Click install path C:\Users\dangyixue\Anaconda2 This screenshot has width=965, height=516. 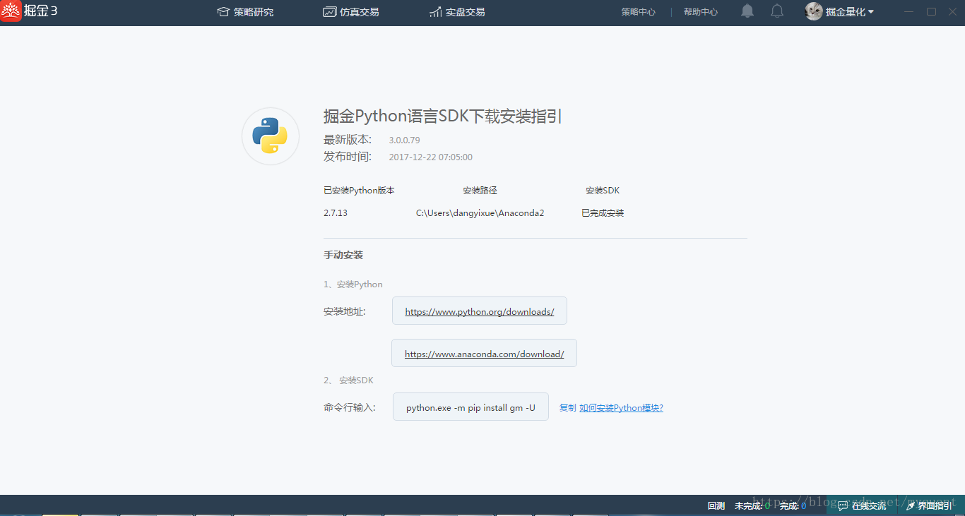480,212
